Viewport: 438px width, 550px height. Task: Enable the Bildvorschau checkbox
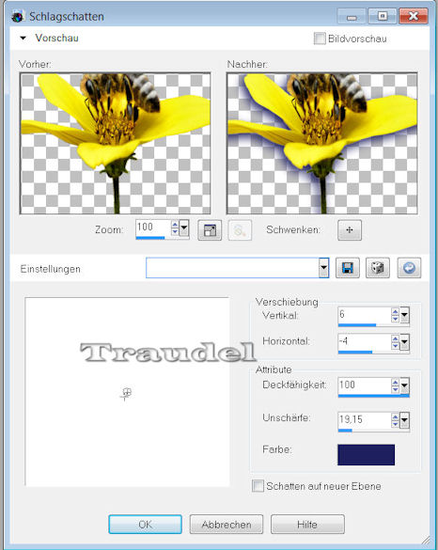point(320,39)
